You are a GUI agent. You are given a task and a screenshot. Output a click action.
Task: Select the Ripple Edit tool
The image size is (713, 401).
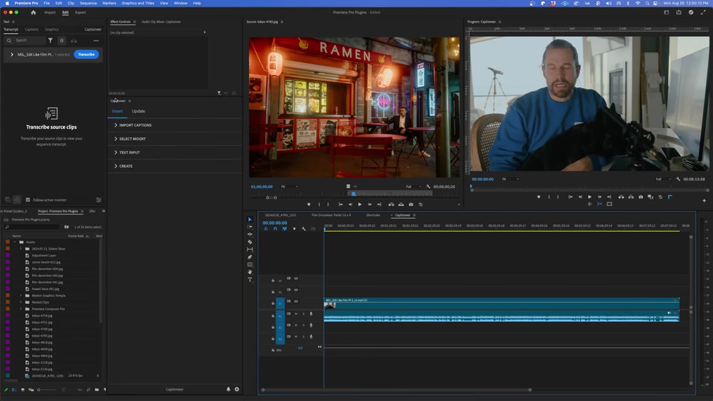(250, 234)
